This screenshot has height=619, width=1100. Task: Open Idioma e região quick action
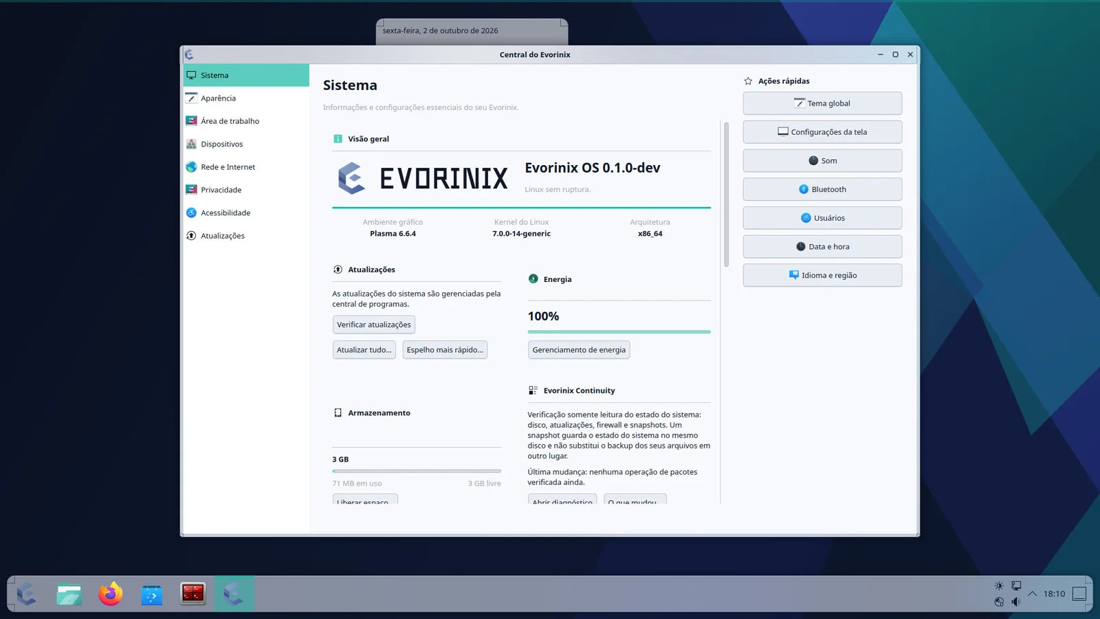click(x=822, y=275)
